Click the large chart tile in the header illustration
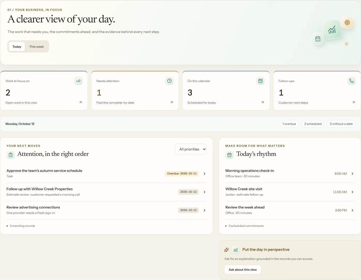Image resolution: width=361 pixels, height=280 pixels. (x=332, y=30)
